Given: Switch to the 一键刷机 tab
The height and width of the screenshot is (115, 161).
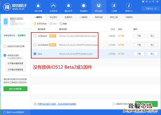Looking at the screenshot, I should pyautogui.click(x=38, y=17).
